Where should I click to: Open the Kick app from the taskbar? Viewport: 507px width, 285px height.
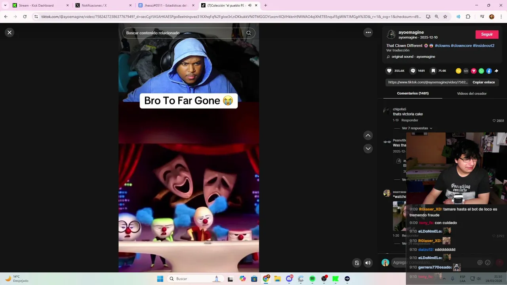[335, 279]
